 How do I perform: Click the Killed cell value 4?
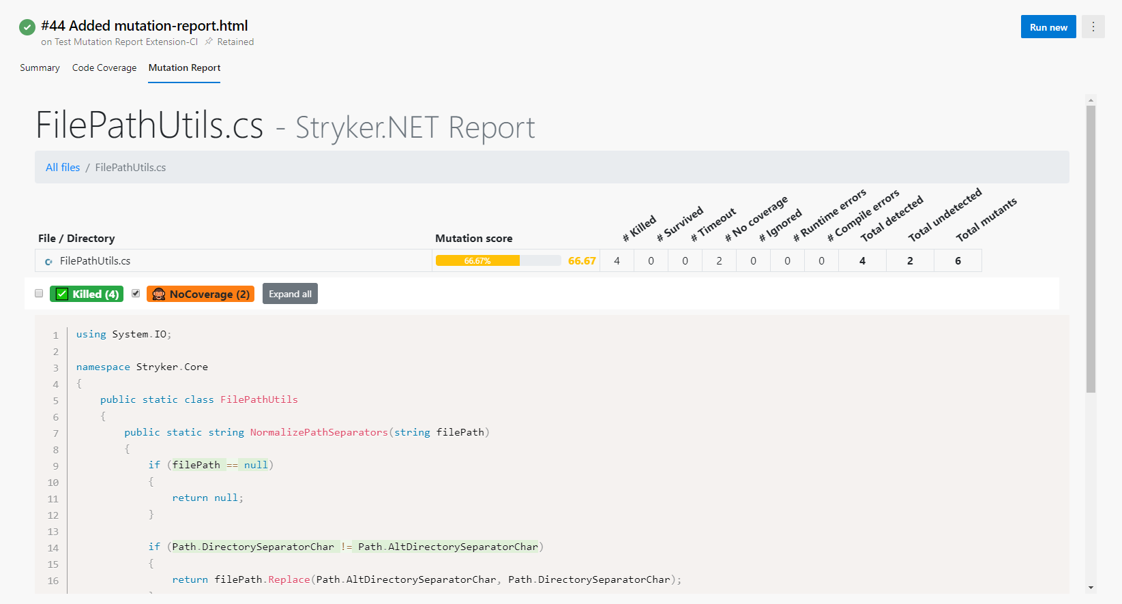617,260
